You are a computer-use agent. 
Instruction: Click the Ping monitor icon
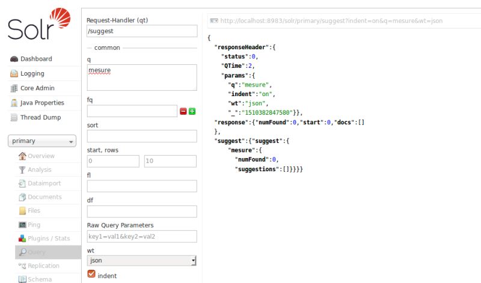[22, 225]
